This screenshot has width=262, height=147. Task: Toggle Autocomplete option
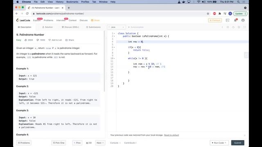tap(136, 27)
